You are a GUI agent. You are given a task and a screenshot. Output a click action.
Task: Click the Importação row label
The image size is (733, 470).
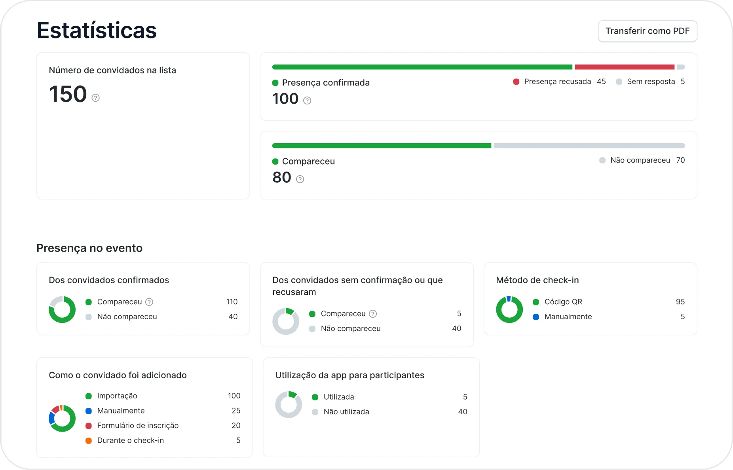coord(117,396)
